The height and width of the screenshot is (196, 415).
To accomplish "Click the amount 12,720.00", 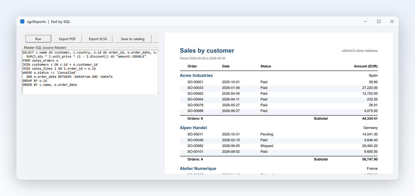I will [370, 93].
